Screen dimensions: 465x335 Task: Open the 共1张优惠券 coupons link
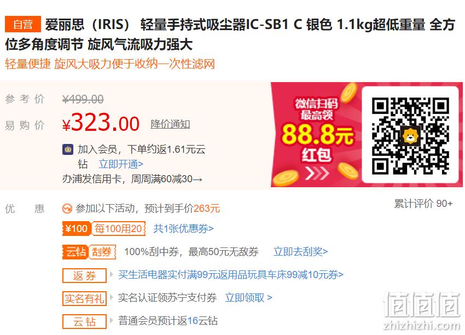click(183, 228)
